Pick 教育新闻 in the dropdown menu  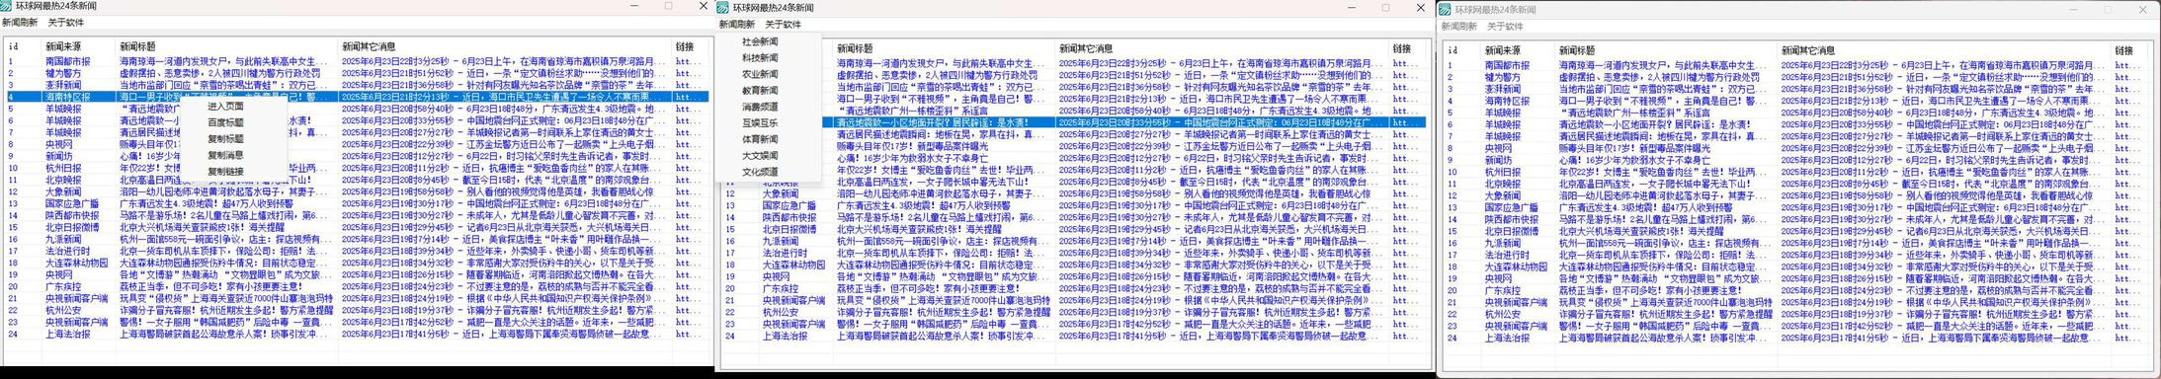[x=760, y=91]
